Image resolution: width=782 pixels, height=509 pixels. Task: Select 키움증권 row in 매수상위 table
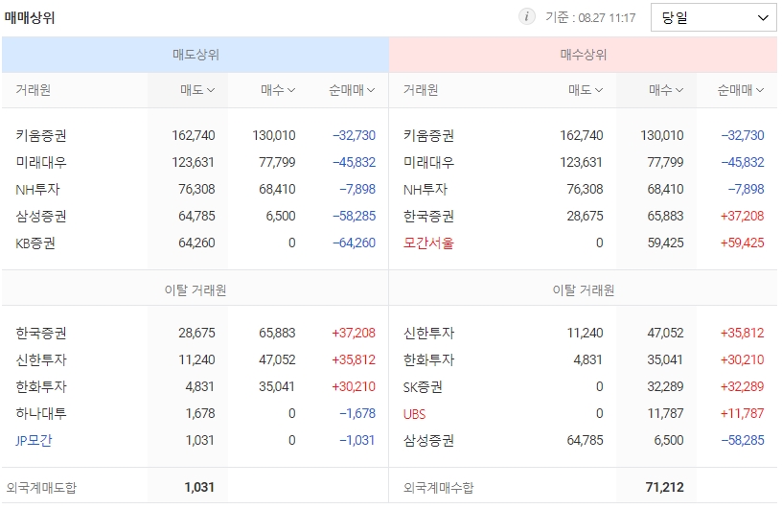tap(583, 135)
